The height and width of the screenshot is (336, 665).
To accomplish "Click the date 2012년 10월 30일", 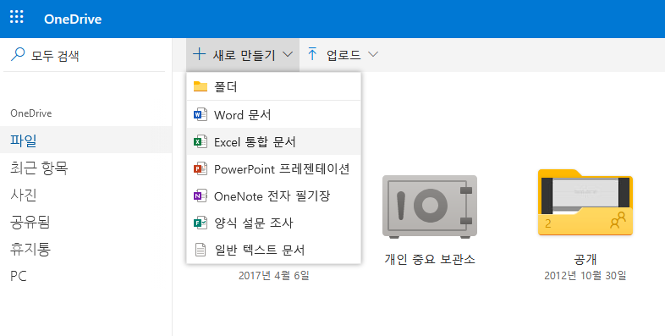I will tap(585, 276).
